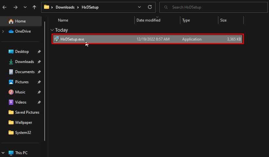Screen dimensions: 269x157
Task: Select the HxDSetup.exe installer icon
Action: 56,39
